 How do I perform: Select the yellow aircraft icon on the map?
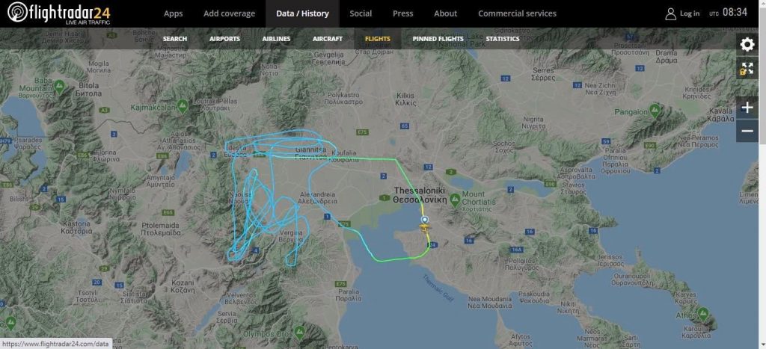[425, 228]
